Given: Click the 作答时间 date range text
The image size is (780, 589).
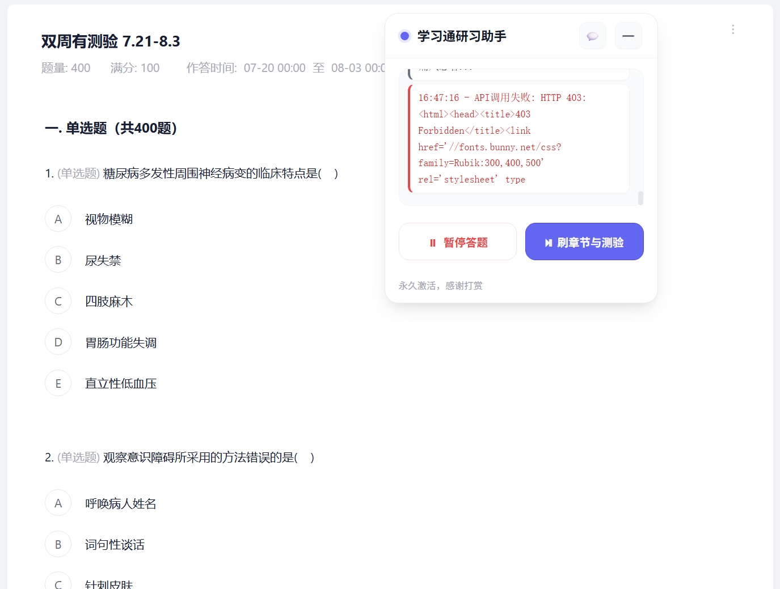Looking at the screenshot, I should 286,68.
